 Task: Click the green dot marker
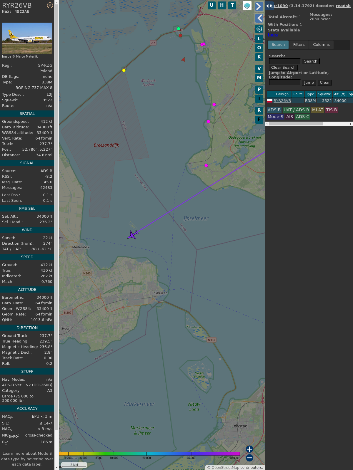click(179, 29)
